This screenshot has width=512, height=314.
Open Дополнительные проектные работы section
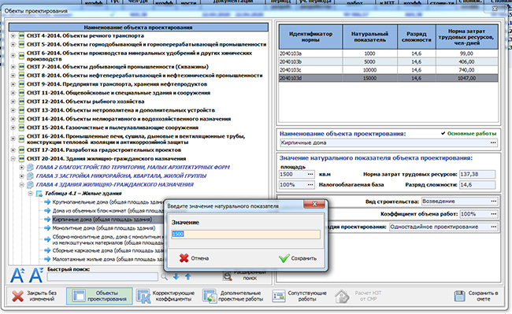(x=233, y=296)
